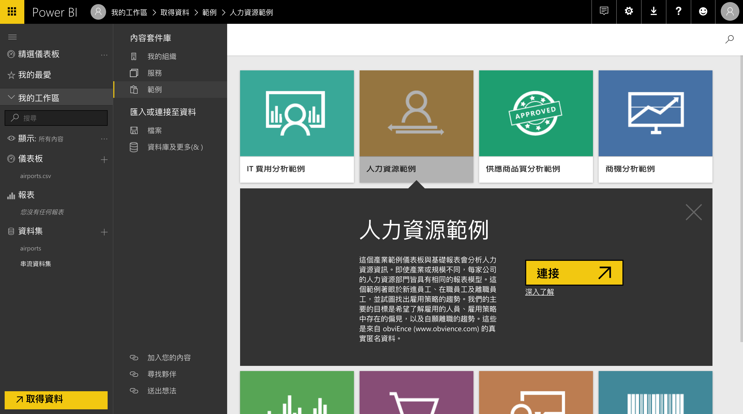Close the 人力資源範例 detail panel
This screenshot has height=414, width=743.
click(693, 212)
